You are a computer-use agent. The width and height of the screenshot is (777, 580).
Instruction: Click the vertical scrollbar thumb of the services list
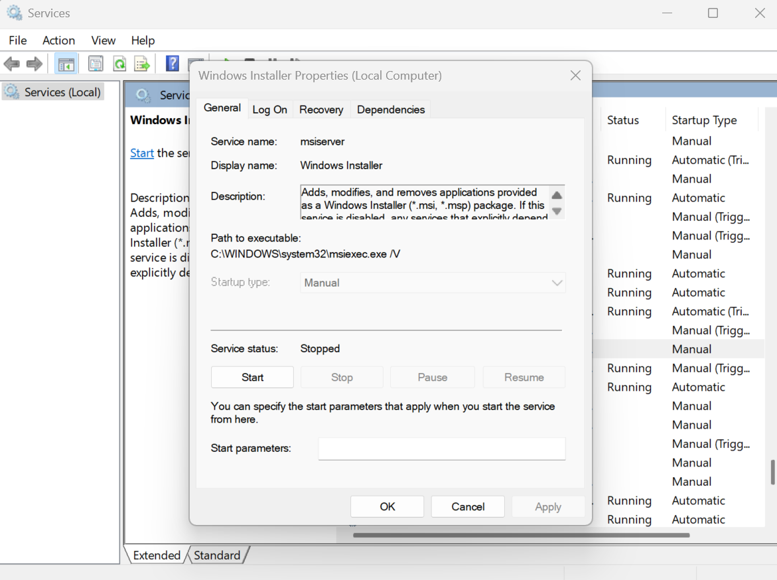[x=772, y=472]
